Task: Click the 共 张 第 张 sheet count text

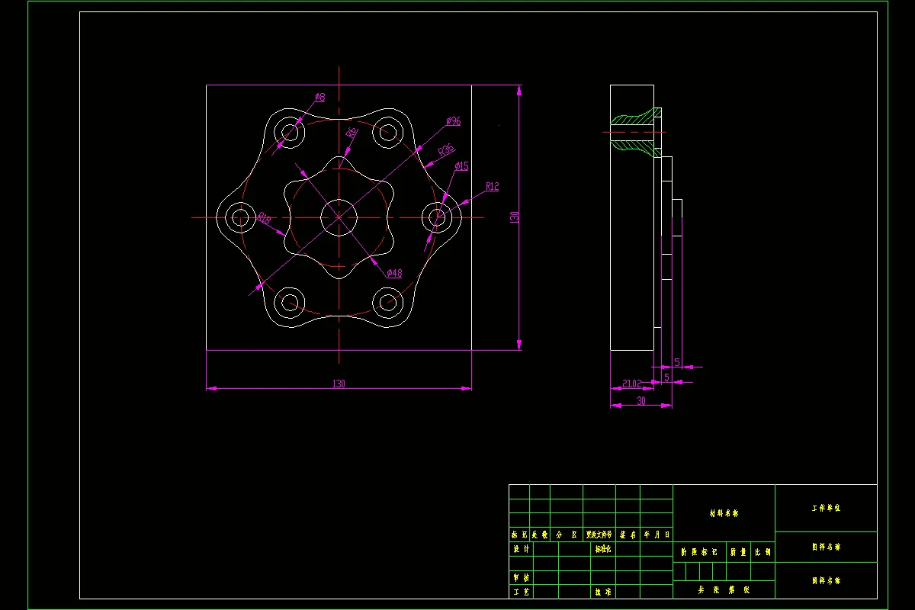Action: (724, 590)
